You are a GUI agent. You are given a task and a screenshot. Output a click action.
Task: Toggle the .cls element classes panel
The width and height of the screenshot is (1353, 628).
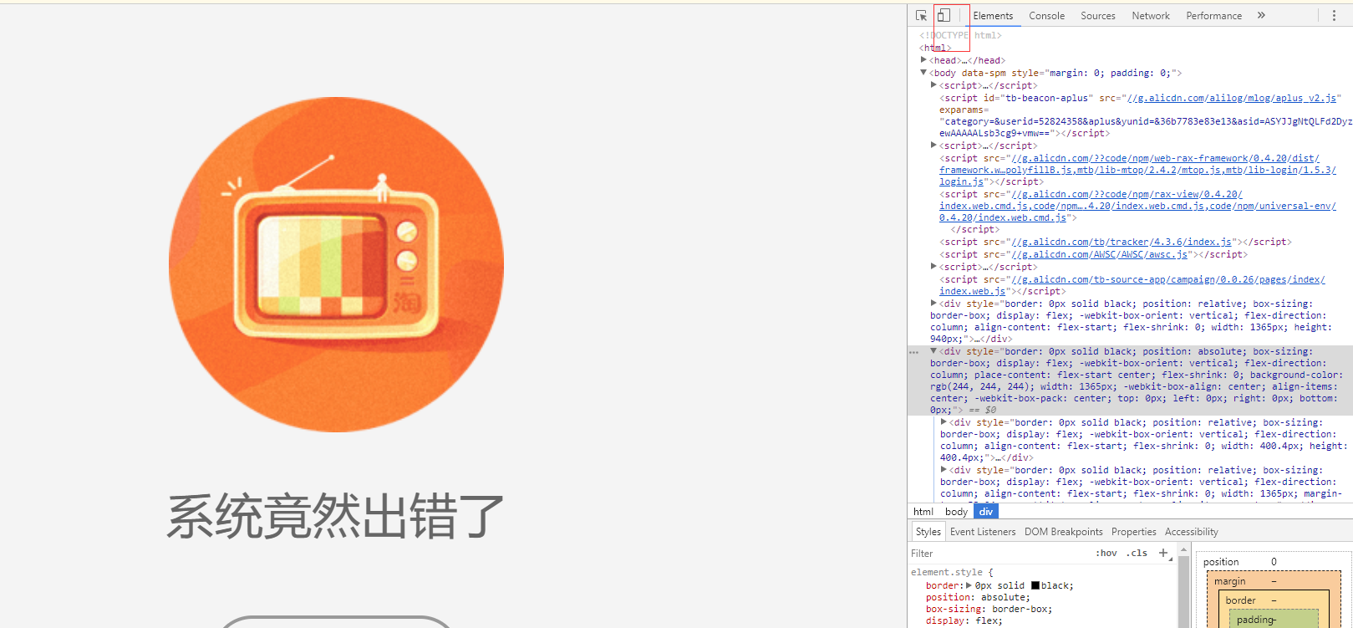pyautogui.click(x=1137, y=554)
